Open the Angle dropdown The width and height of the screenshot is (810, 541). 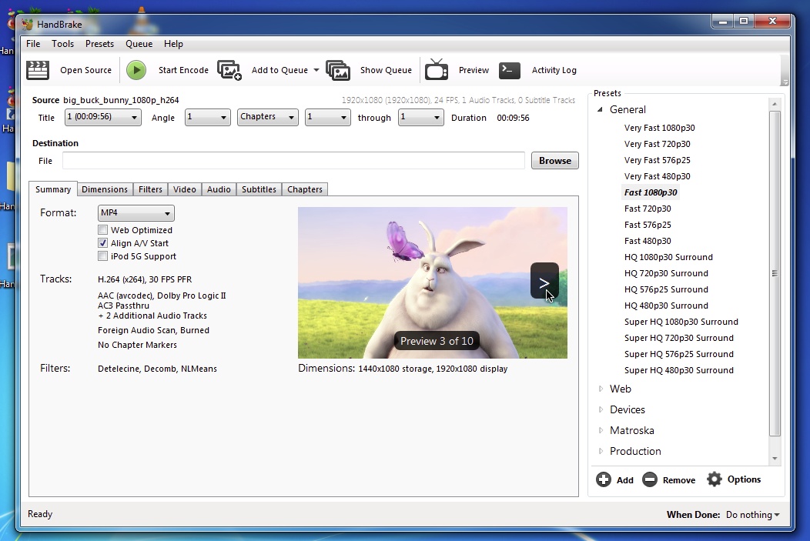pyautogui.click(x=208, y=117)
